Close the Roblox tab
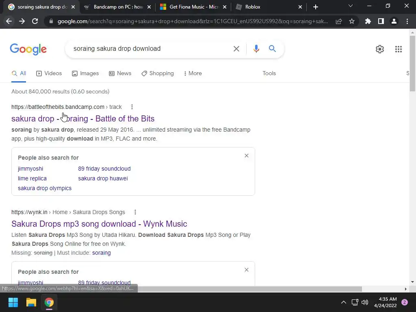This screenshot has height=312, width=416. (300, 7)
